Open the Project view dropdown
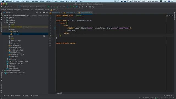Image resolution: width=176 pixels, height=99 pixels. click(8, 13)
